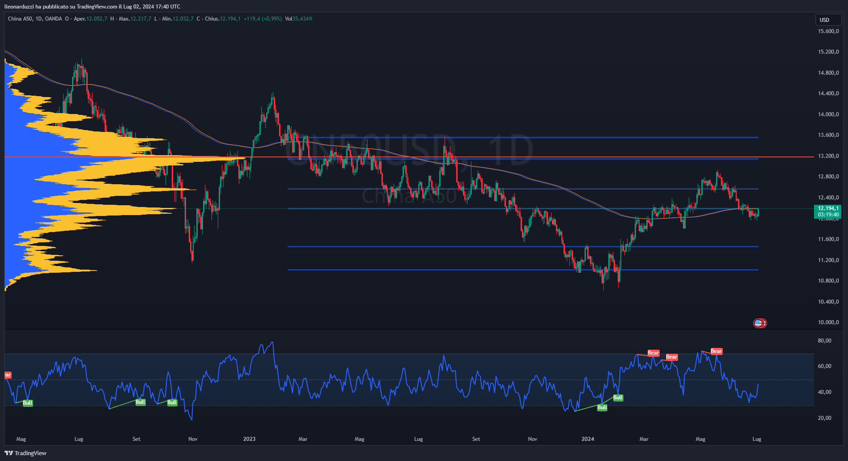Open the US flag economic event marker
The width and height of the screenshot is (848, 461).
(758, 323)
